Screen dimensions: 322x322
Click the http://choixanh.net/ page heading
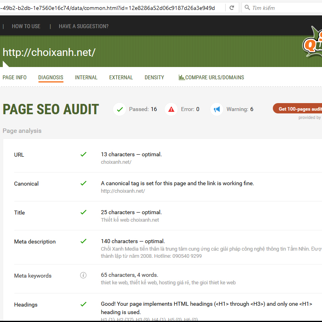49,52
